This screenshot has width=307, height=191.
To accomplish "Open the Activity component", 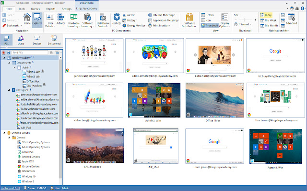I will coord(60,19).
